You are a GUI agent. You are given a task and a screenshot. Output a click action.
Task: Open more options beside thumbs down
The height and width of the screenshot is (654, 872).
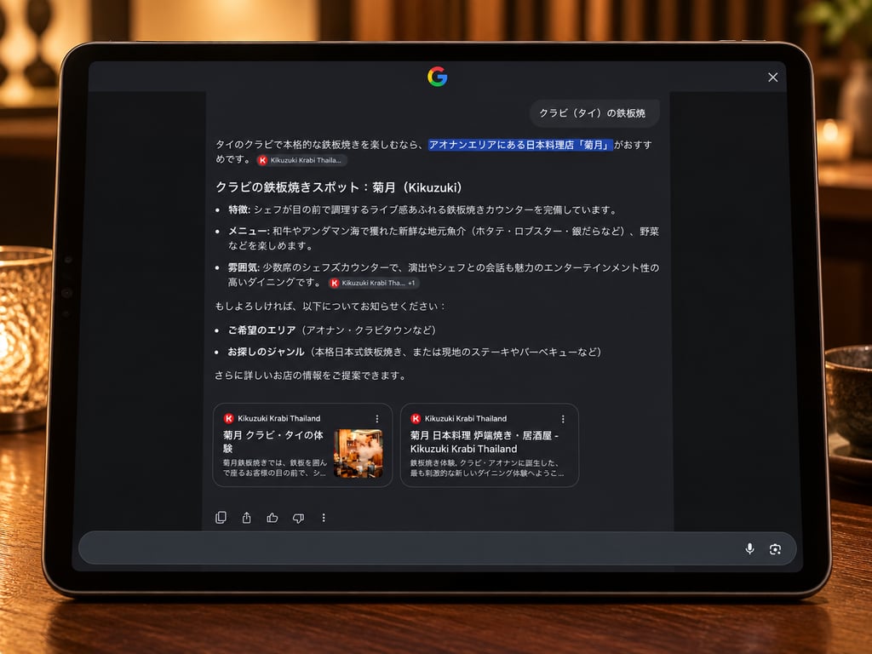[x=324, y=518]
